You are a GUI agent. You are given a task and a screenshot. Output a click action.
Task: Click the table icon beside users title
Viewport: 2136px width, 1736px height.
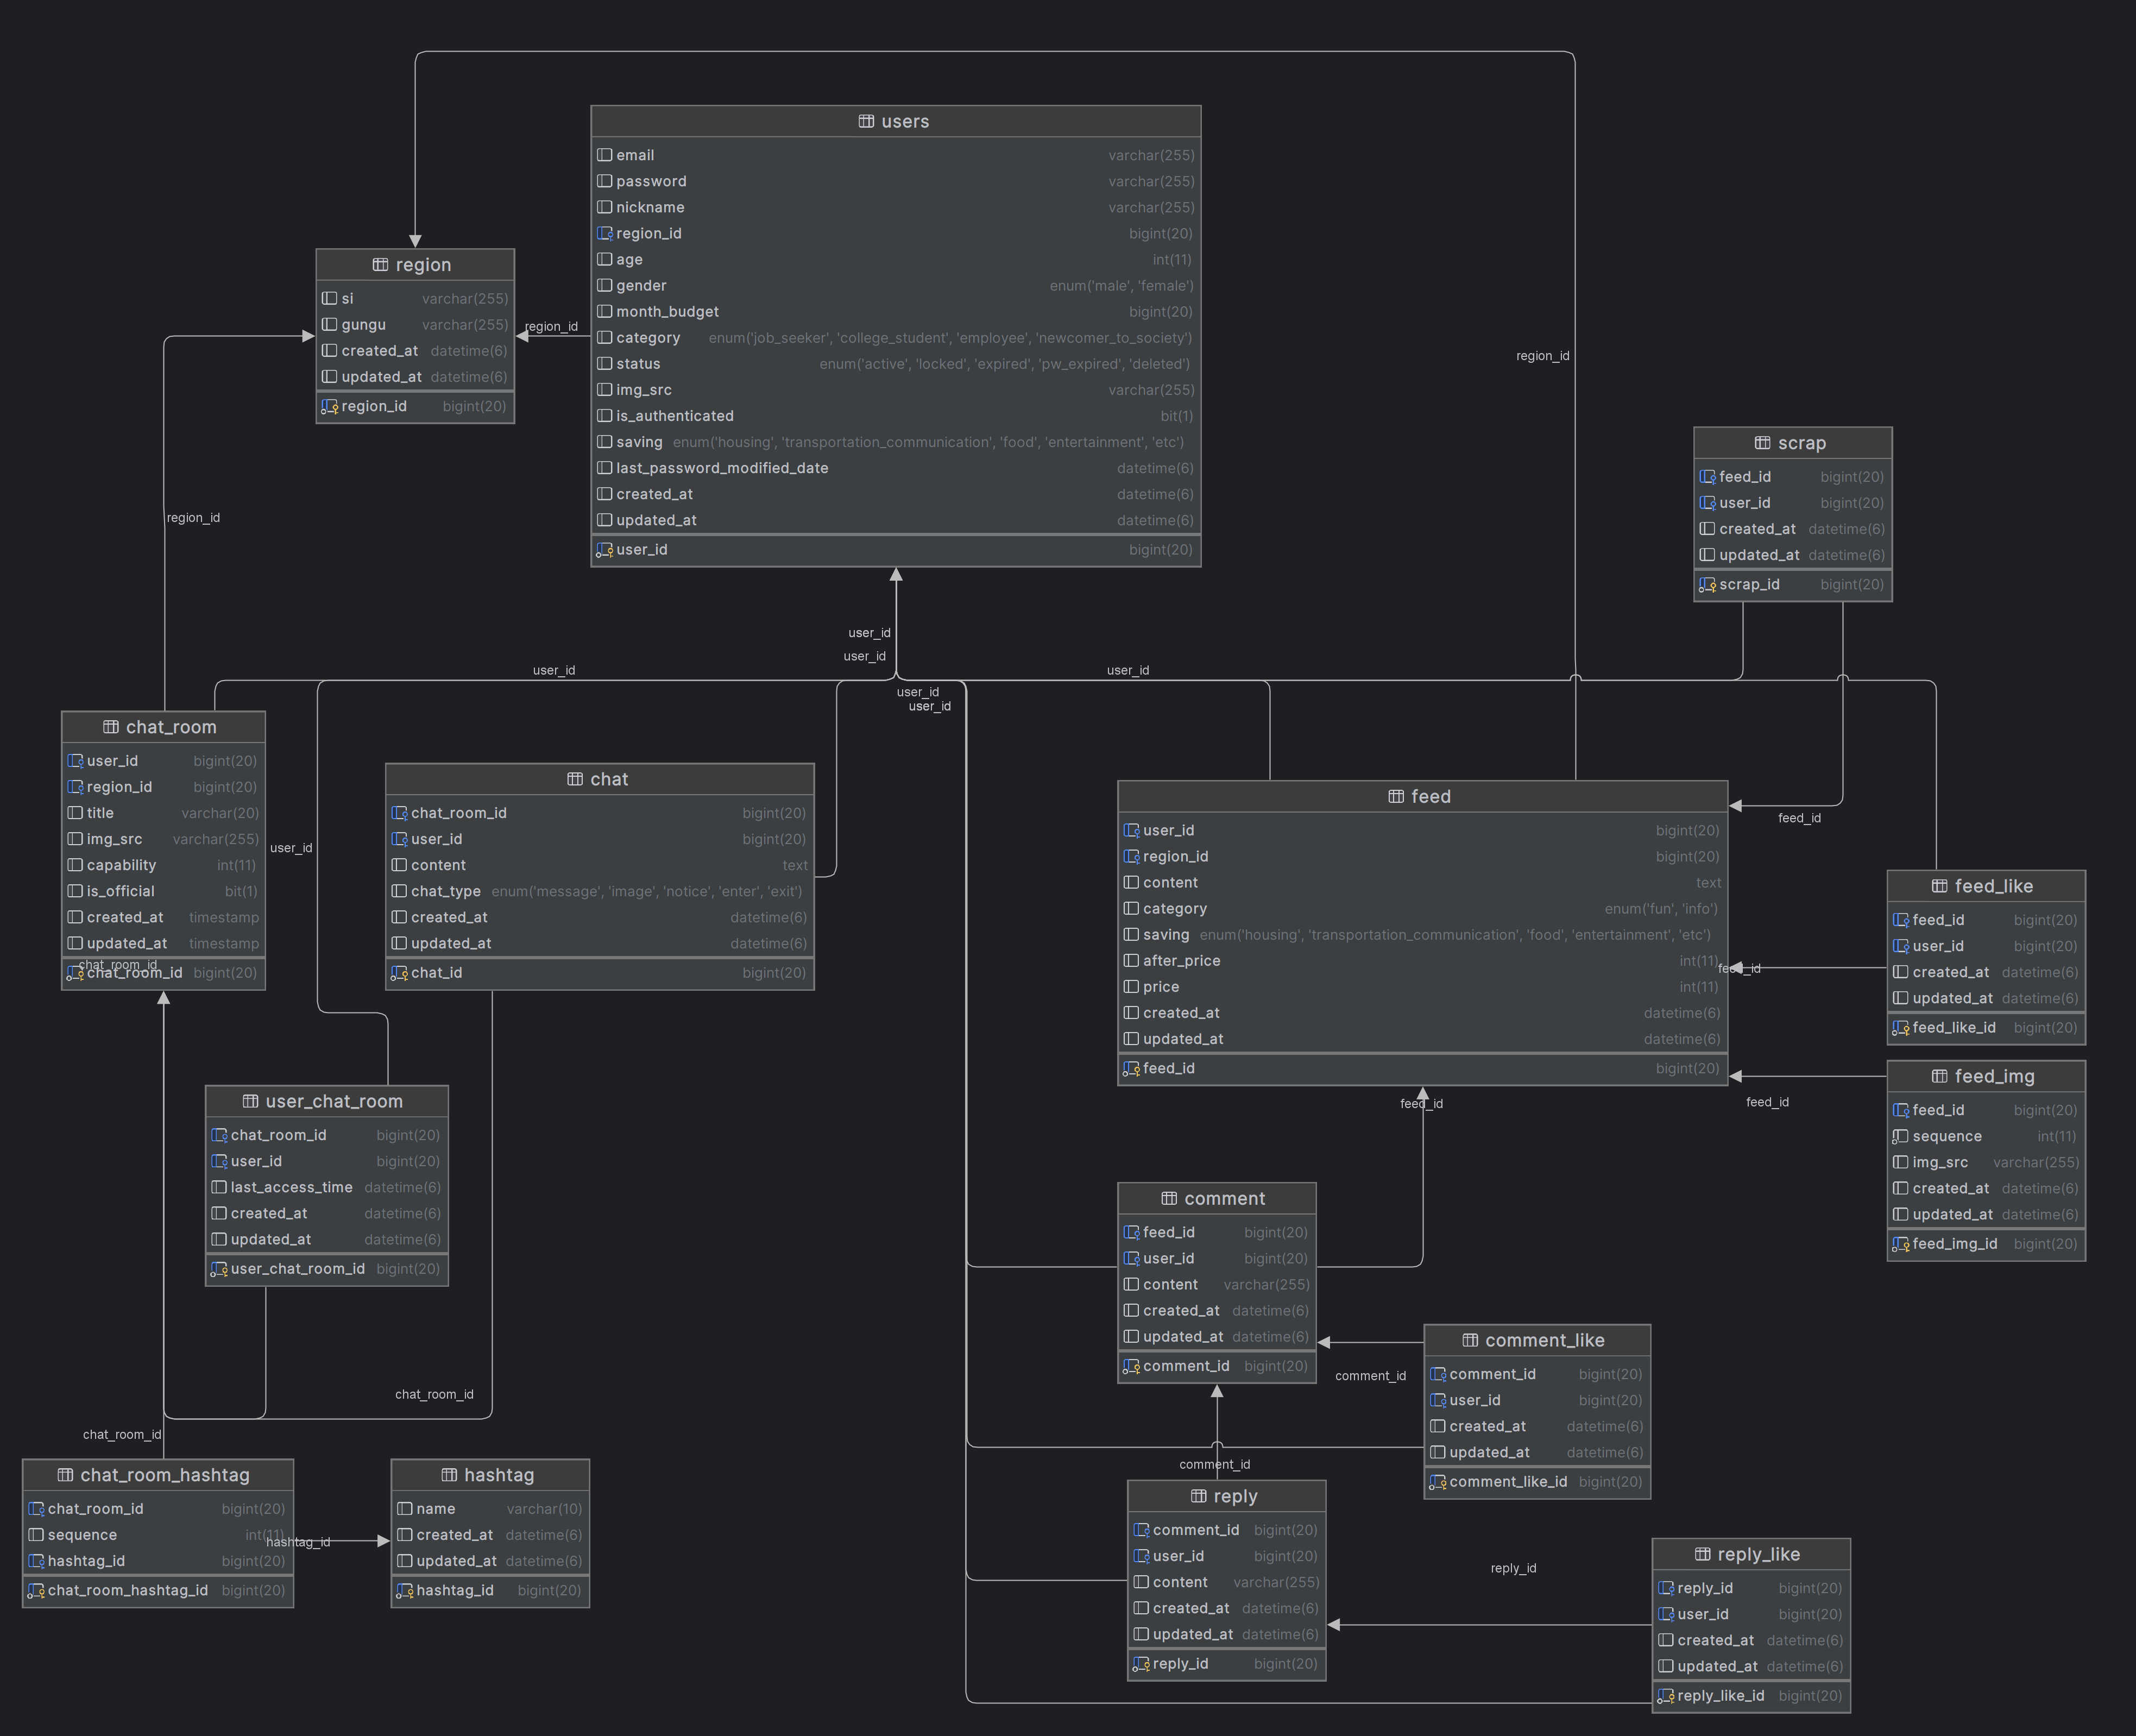866,121
